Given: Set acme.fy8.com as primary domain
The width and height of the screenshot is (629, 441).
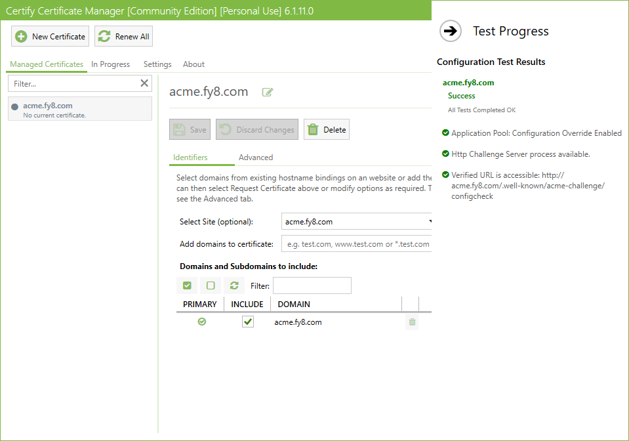Looking at the screenshot, I should 202,322.
